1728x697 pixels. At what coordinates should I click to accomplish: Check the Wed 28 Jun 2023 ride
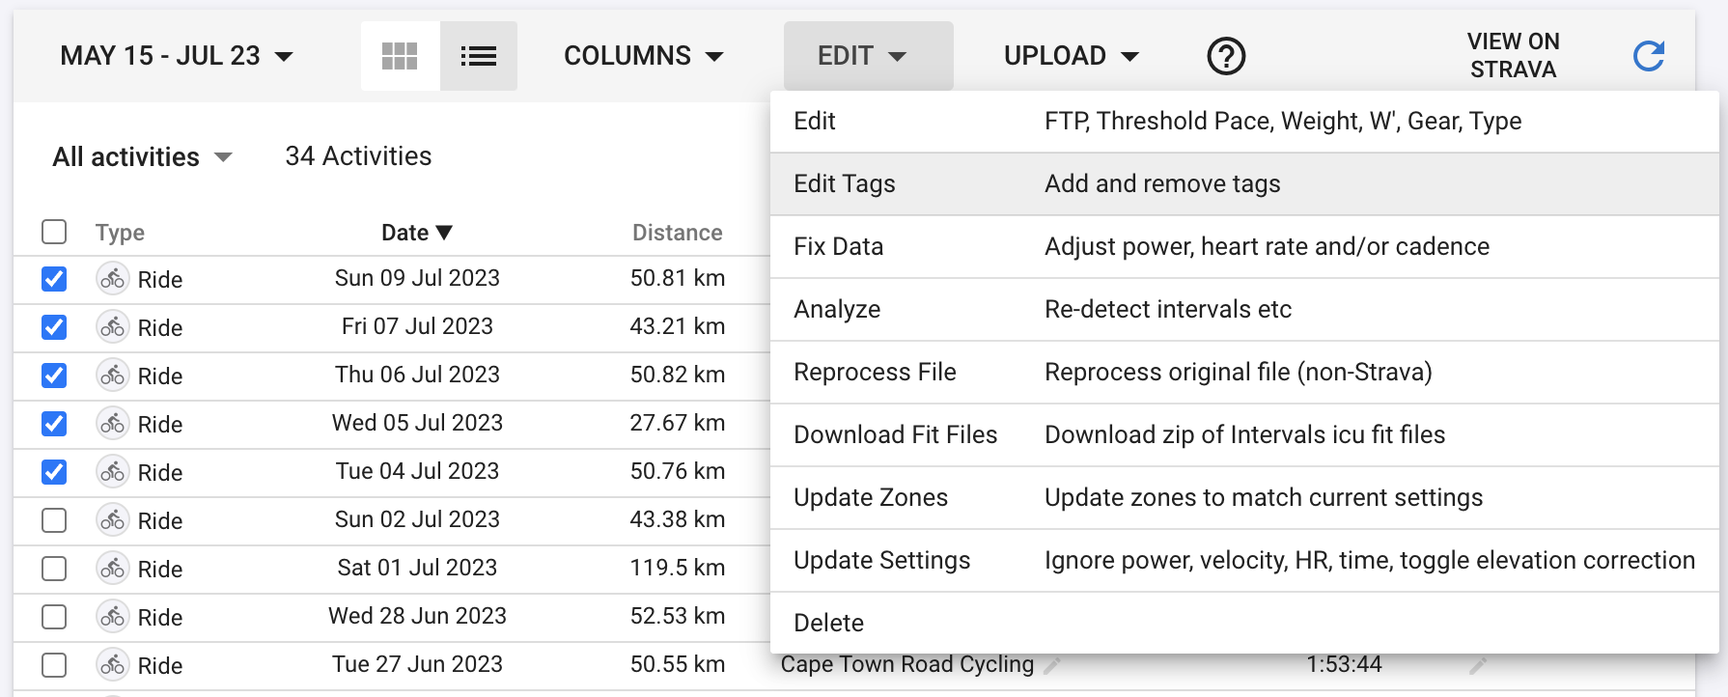(x=54, y=617)
